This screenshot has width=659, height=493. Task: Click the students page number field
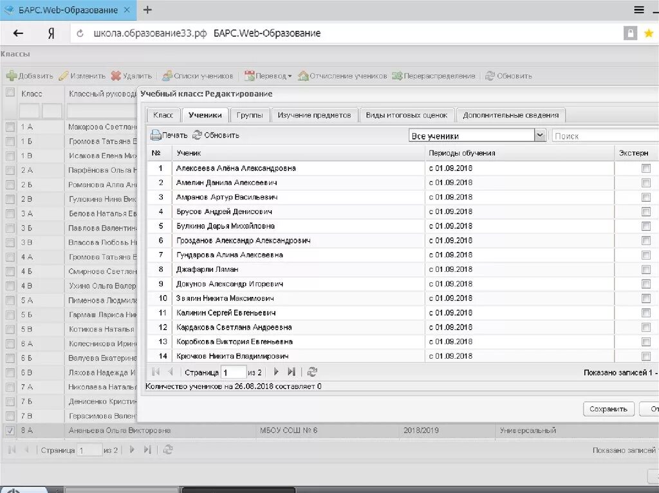[234, 372]
